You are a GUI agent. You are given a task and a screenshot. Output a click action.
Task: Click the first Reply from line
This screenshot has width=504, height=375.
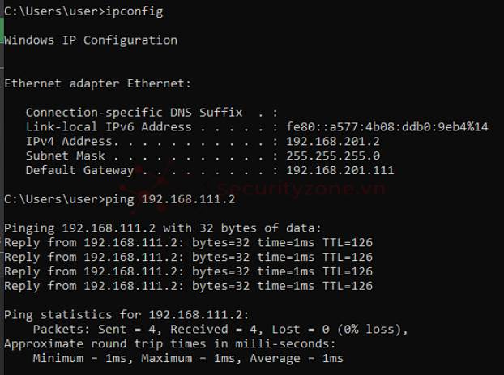188,243
